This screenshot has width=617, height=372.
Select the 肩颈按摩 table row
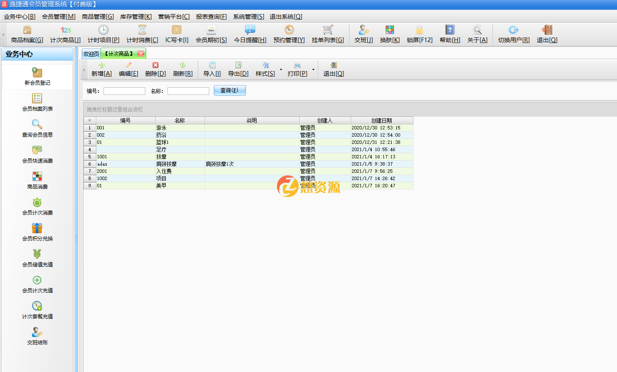point(166,164)
